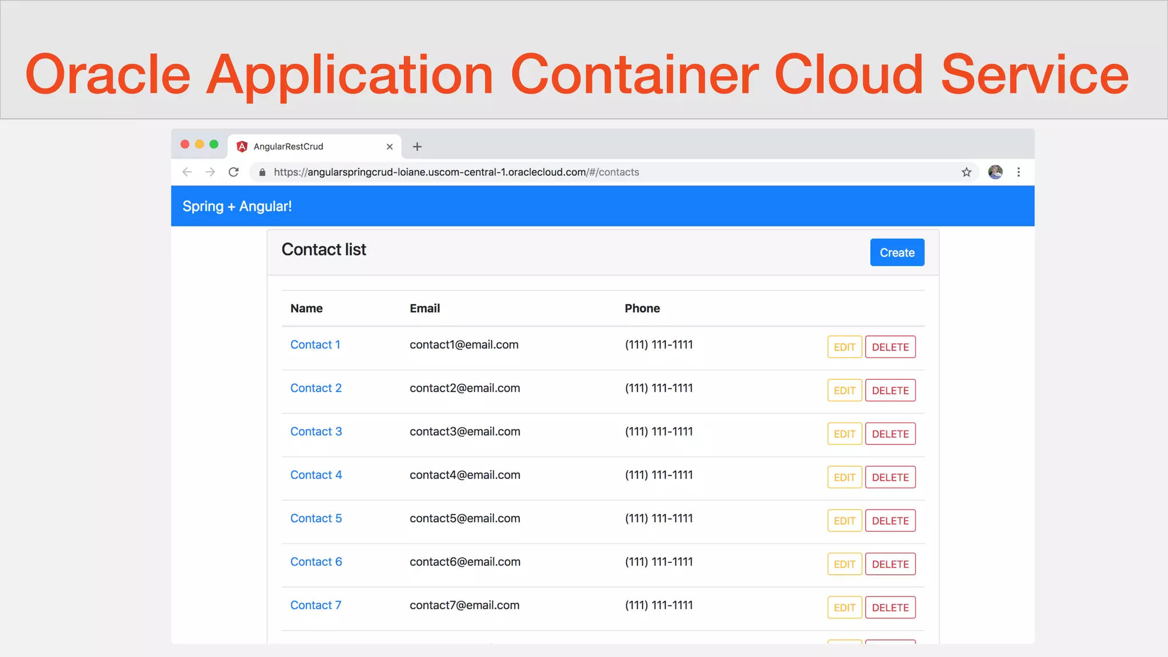Click the Phone column header

click(x=642, y=308)
